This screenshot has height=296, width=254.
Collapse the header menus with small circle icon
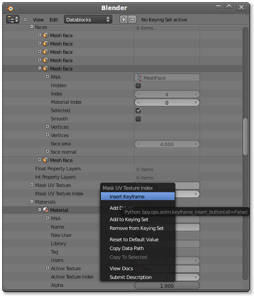click(25, 19)
